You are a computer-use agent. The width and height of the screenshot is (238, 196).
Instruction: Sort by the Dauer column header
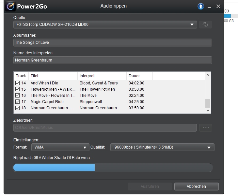(x=139, y=76)
